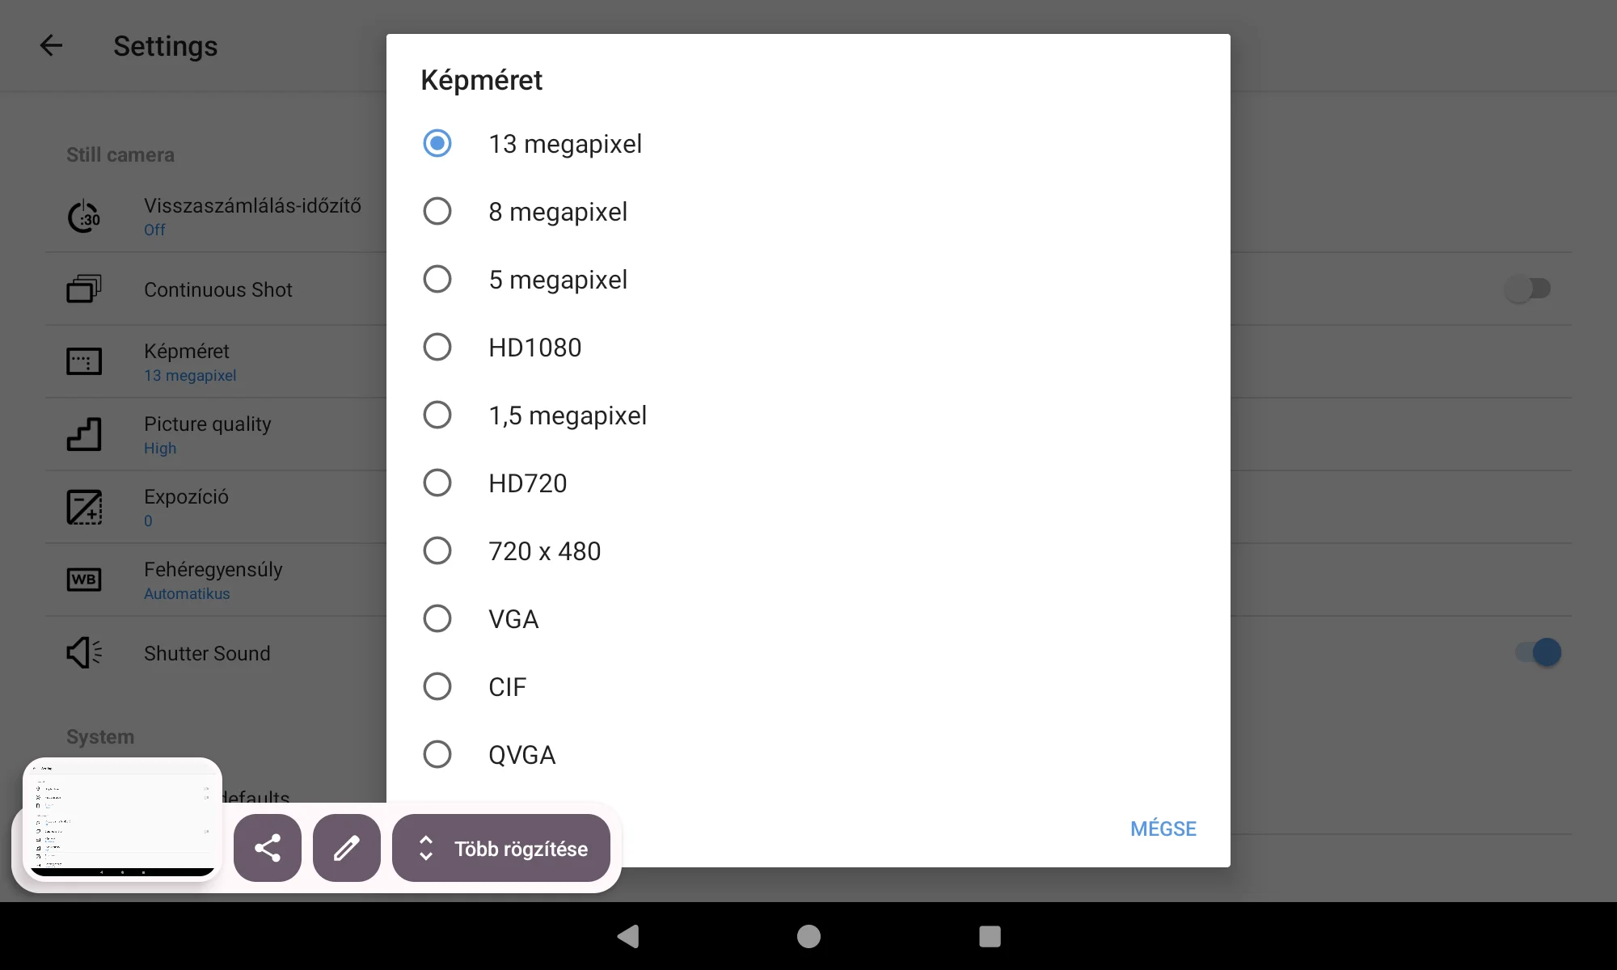
Task: Select the 8 megapixel radio option
Action: pos(437,212)
